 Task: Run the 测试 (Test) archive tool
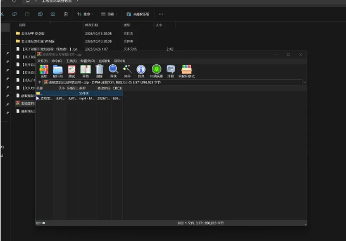click(x=71, y=71)
